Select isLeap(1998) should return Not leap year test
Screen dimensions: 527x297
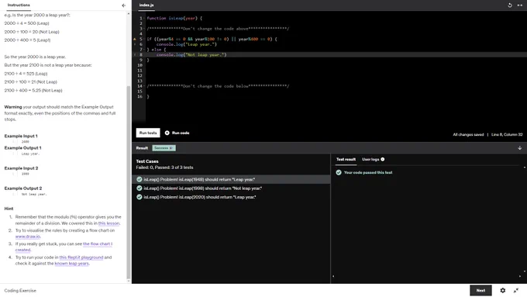[x=231, y=188]
